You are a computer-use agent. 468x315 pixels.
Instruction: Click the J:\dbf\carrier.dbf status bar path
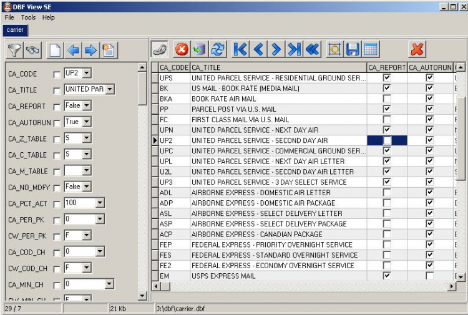pos(181,308)
